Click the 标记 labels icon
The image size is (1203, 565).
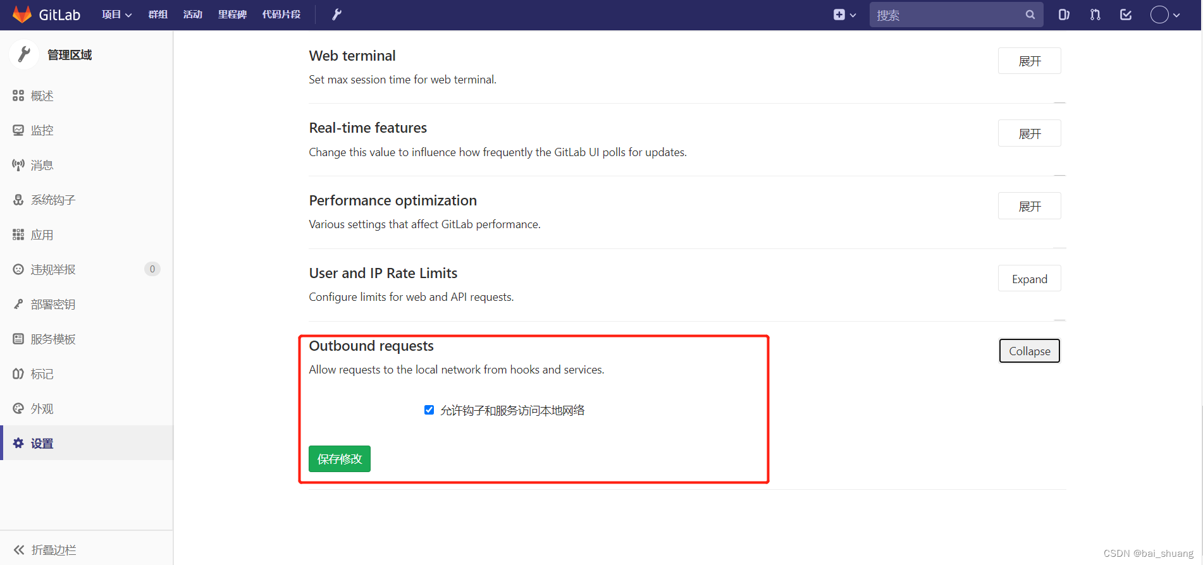coord(18,374)
